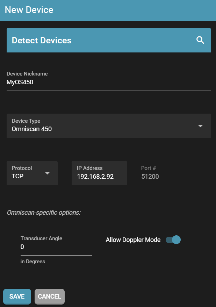216x307 pixels.
Task: Click the Transducer Angle input field
Action: (x=56, y=247)
